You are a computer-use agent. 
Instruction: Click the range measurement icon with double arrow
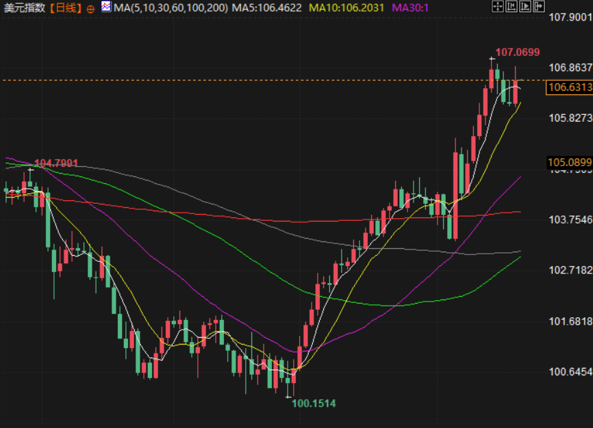pyautogui.click(x=512, y=8)
